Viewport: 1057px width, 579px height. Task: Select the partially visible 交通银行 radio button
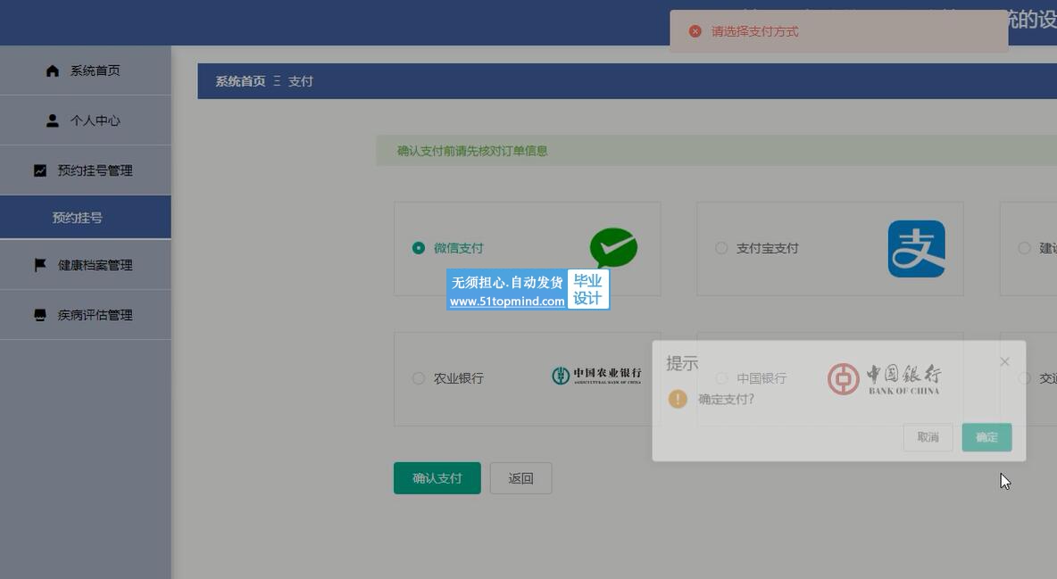(x=1024, y=378)
